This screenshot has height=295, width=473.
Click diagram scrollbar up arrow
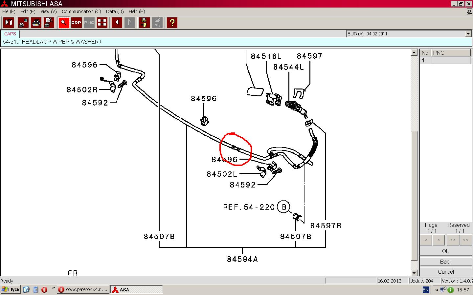414,52
